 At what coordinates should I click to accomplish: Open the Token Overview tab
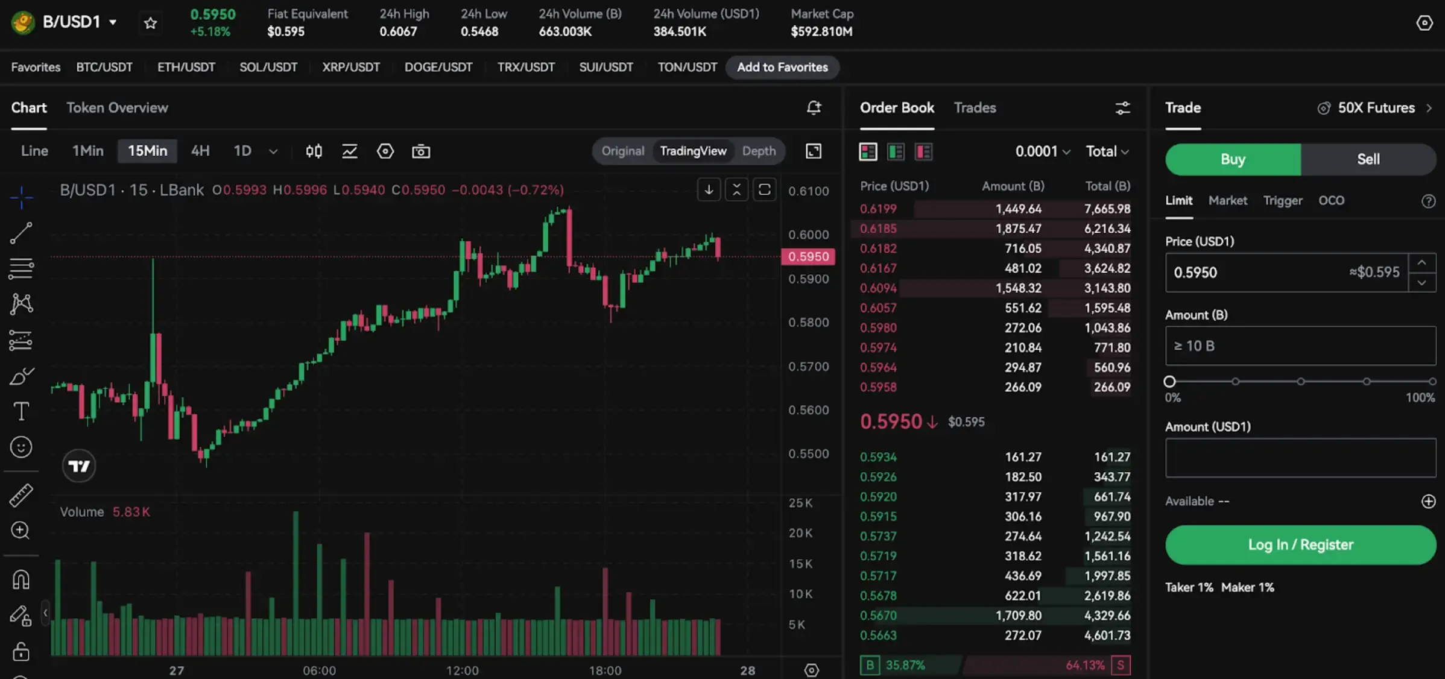[x=117, y=108]
